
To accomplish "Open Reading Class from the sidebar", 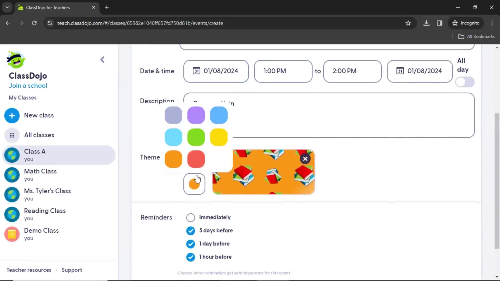I will pyautogui.click(x=59, y=214).
